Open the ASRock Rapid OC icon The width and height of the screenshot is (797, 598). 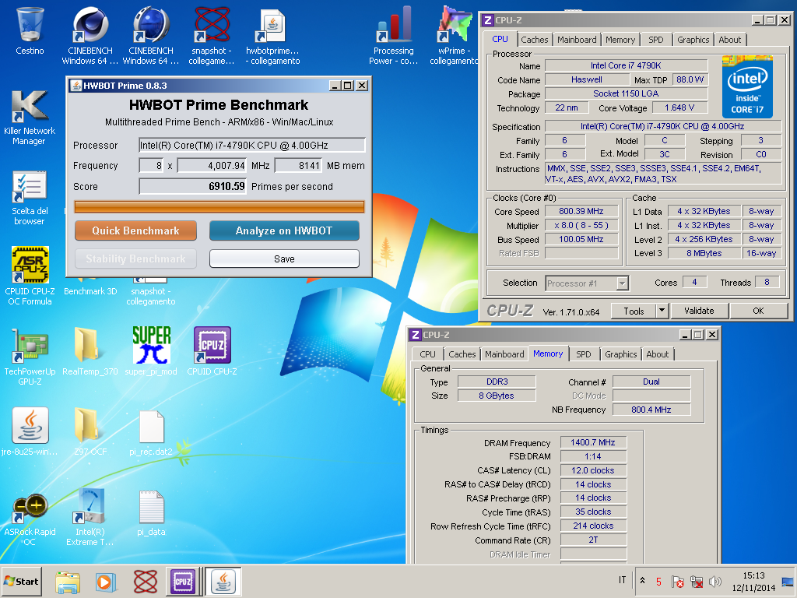click(30, 518)
